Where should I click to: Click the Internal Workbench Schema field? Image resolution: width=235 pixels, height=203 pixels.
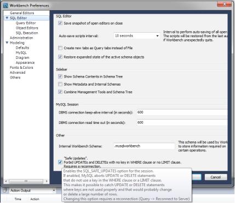click(x=144, y=146)
